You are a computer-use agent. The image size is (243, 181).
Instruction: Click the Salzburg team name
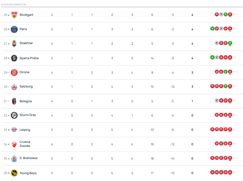(26, 86)
